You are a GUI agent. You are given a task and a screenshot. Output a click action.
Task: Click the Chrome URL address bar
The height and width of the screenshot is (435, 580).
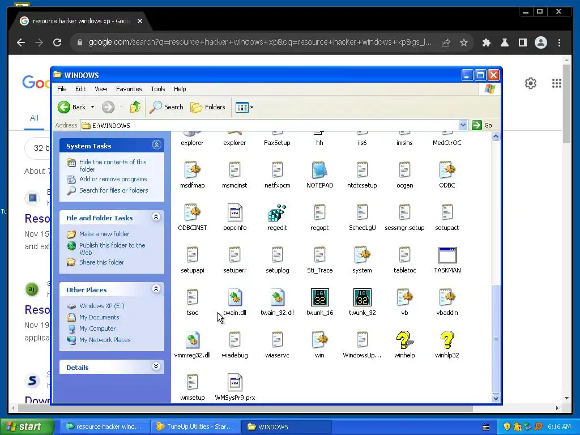pos(260,42)
